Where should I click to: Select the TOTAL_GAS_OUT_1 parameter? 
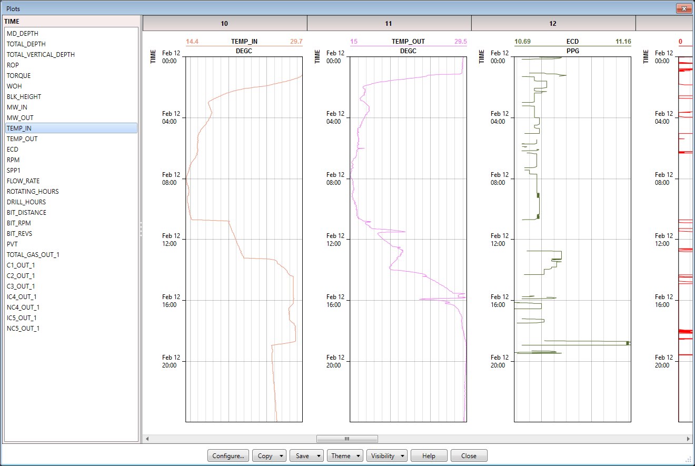[x=32, y=254]
